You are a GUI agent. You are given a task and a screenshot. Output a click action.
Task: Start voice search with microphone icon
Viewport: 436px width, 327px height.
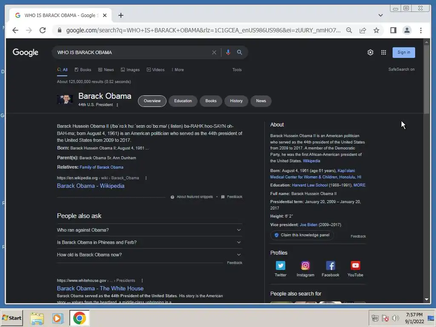228,52
